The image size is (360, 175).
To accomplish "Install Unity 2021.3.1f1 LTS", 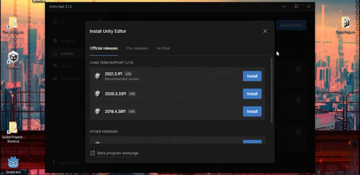I will click(x=252, y=76).
